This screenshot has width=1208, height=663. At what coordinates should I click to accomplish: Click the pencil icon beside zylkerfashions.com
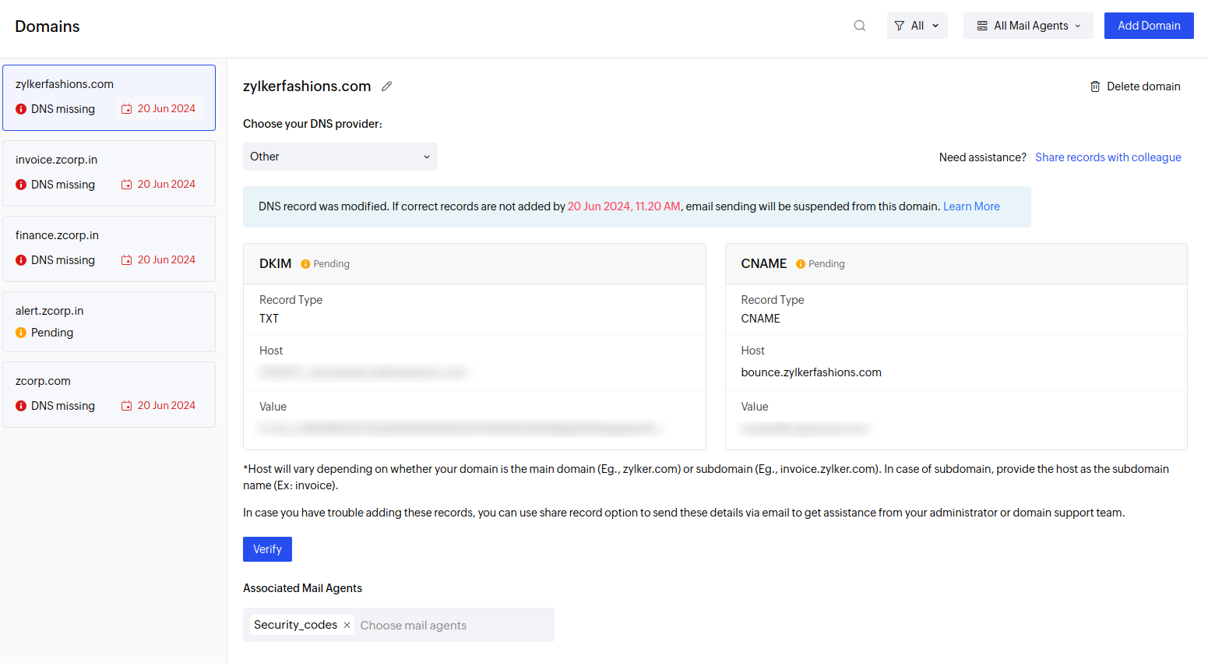tap(386, 86)
